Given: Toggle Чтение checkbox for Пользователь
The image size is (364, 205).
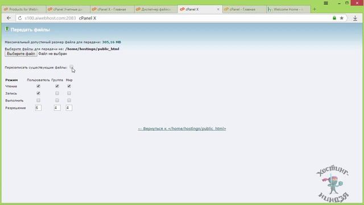Looking at the screenshot, I should tap(38, 86).
